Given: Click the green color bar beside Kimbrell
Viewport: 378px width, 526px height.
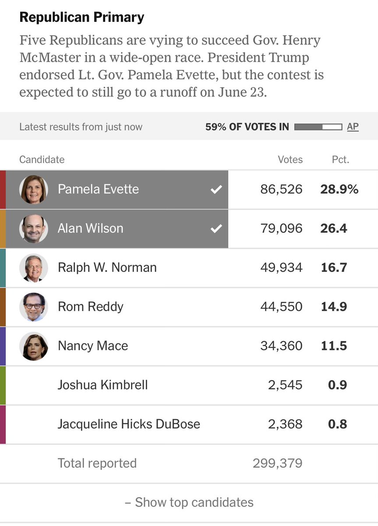Looking at the screenshot, I should tap(3, 385).
